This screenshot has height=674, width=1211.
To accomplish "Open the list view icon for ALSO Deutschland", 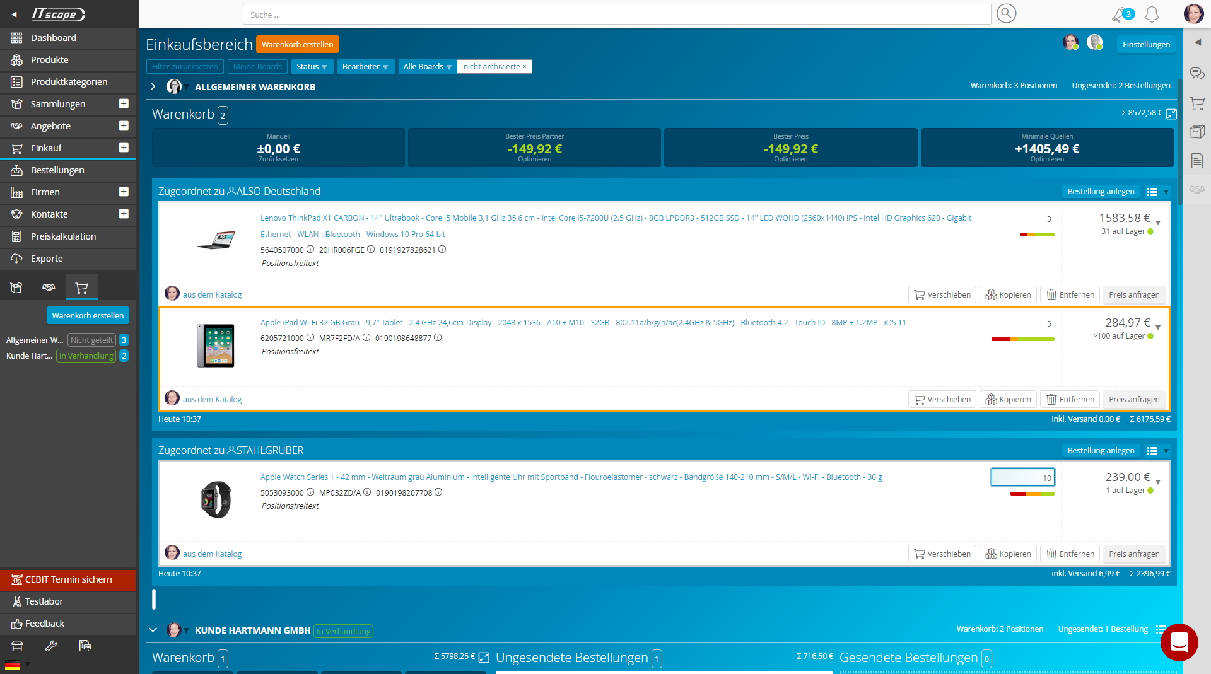I will coord(1152,192).
